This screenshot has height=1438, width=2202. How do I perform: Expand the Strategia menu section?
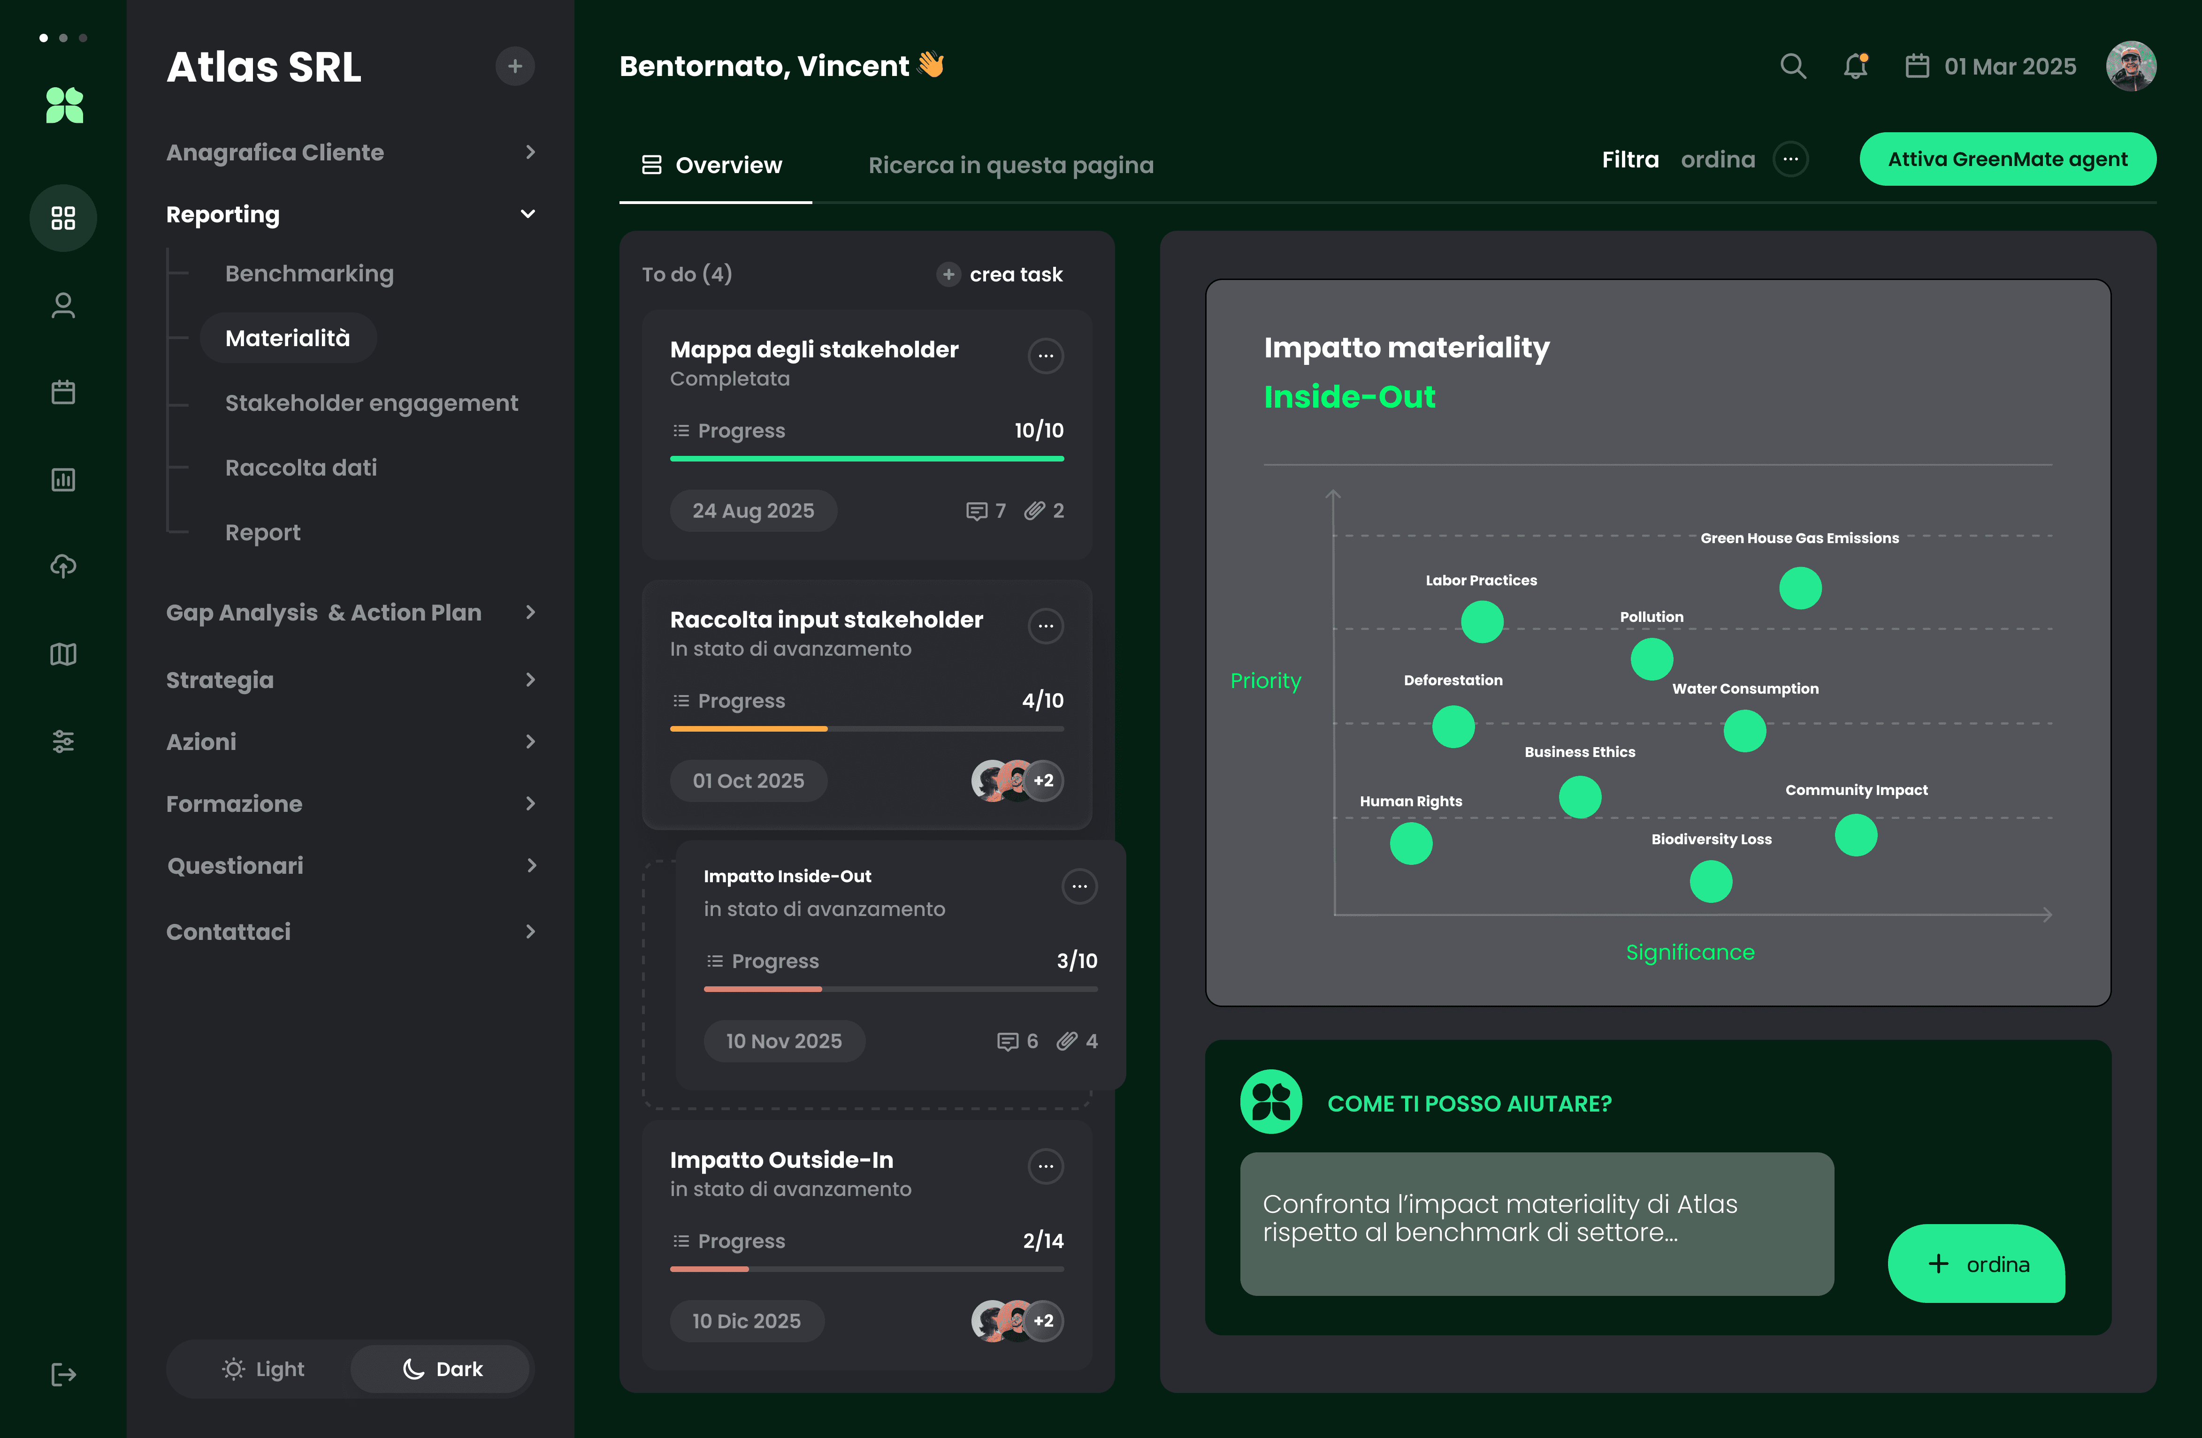530,680
